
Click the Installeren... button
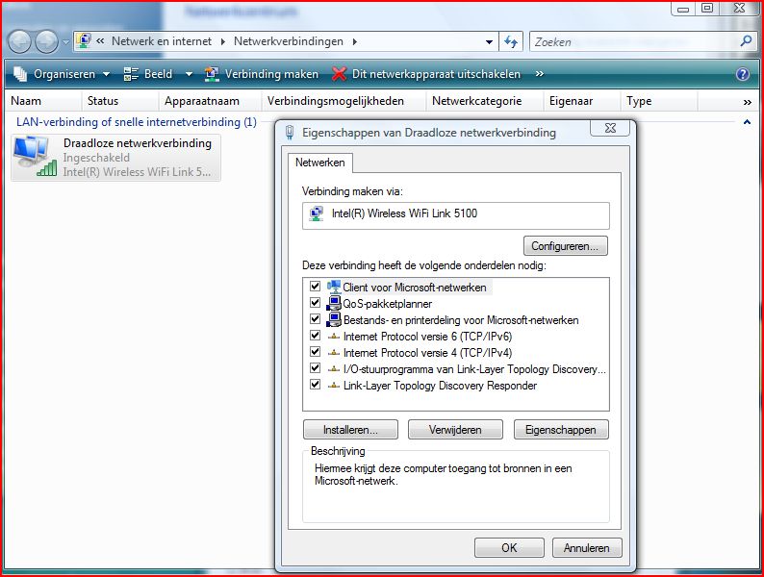(x=350, y=430)
